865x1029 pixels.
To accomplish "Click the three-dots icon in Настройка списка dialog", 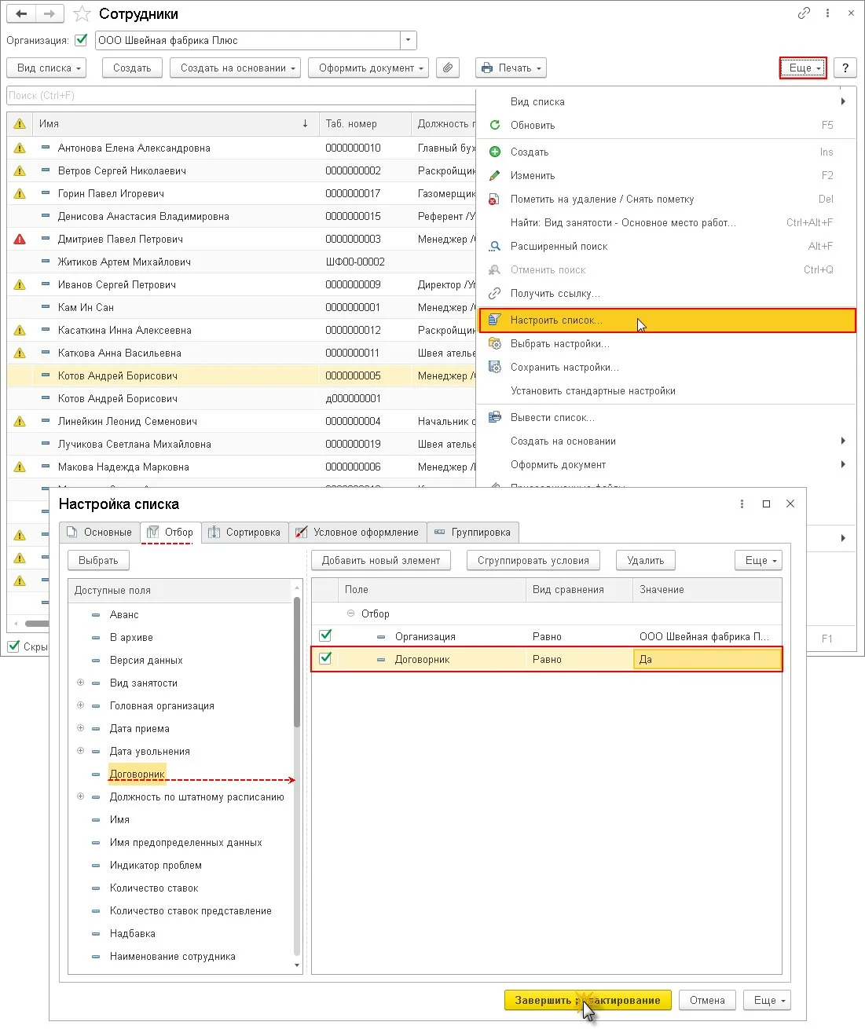I will pos(742,504).
